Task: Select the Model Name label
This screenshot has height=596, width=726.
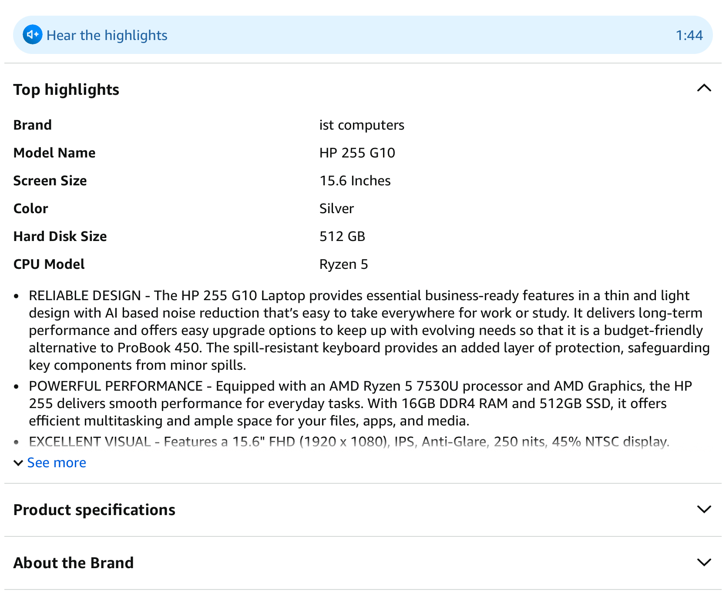Action: pos(54,153)
